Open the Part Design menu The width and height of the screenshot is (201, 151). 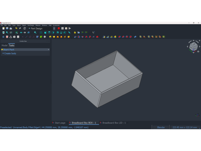(31, 25)
